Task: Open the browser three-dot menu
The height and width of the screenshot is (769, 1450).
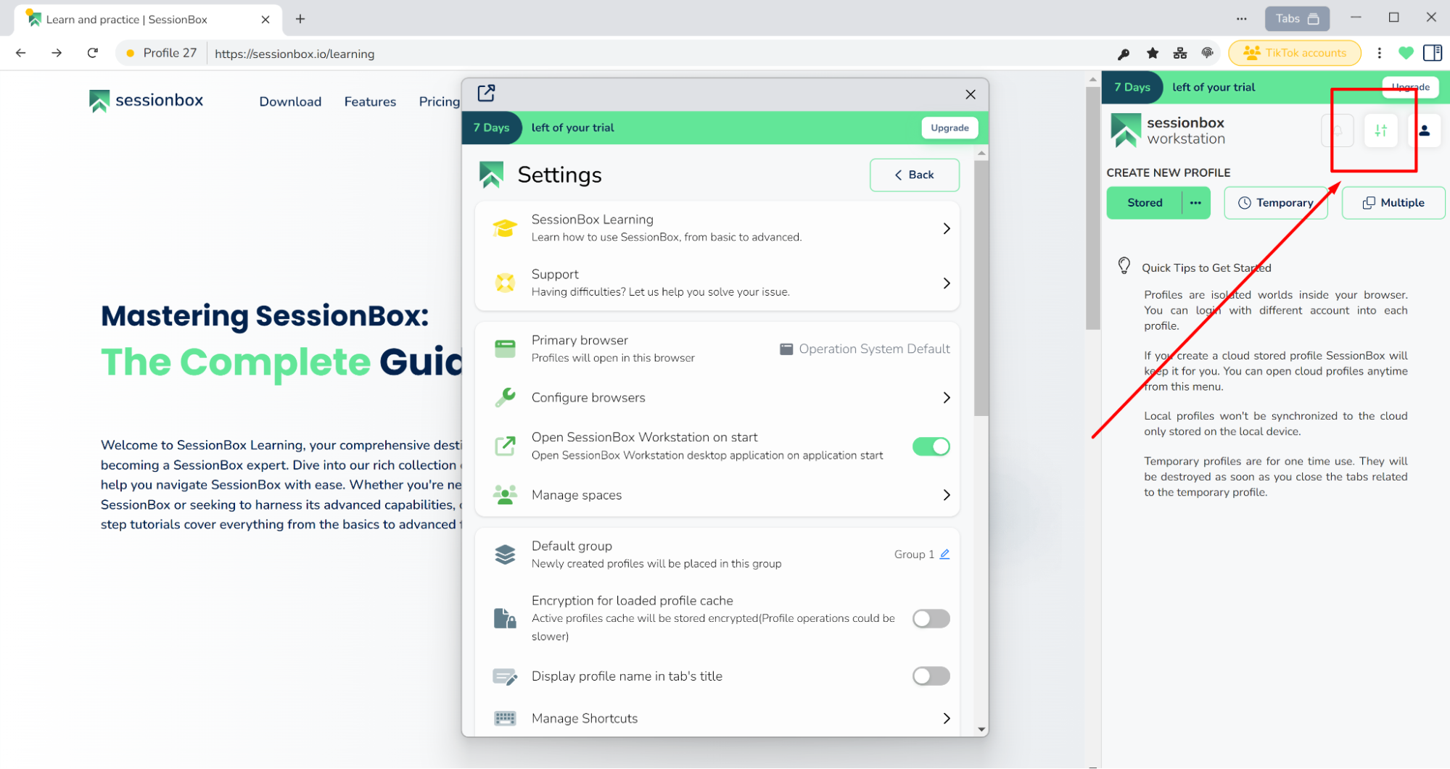Action: [x=1379, y=53]
